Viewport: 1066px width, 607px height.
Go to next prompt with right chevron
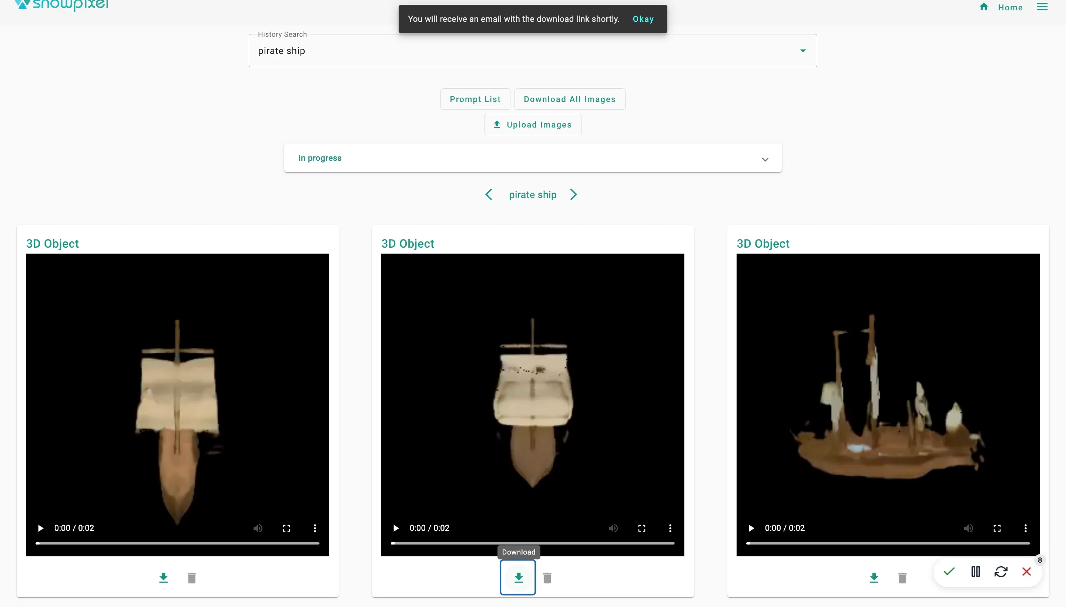[573, 195]
